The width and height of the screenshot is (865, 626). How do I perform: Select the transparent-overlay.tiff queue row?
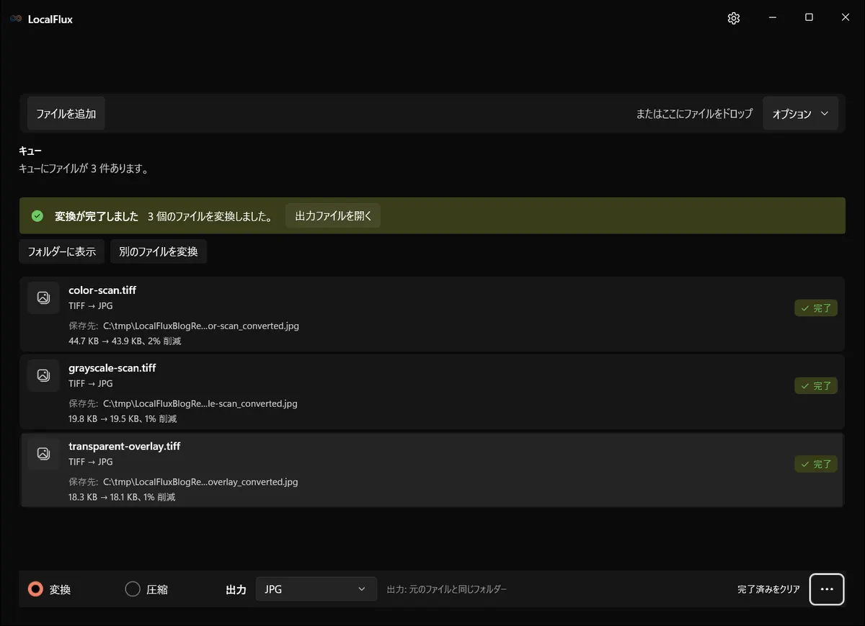(x=432, y=470)
